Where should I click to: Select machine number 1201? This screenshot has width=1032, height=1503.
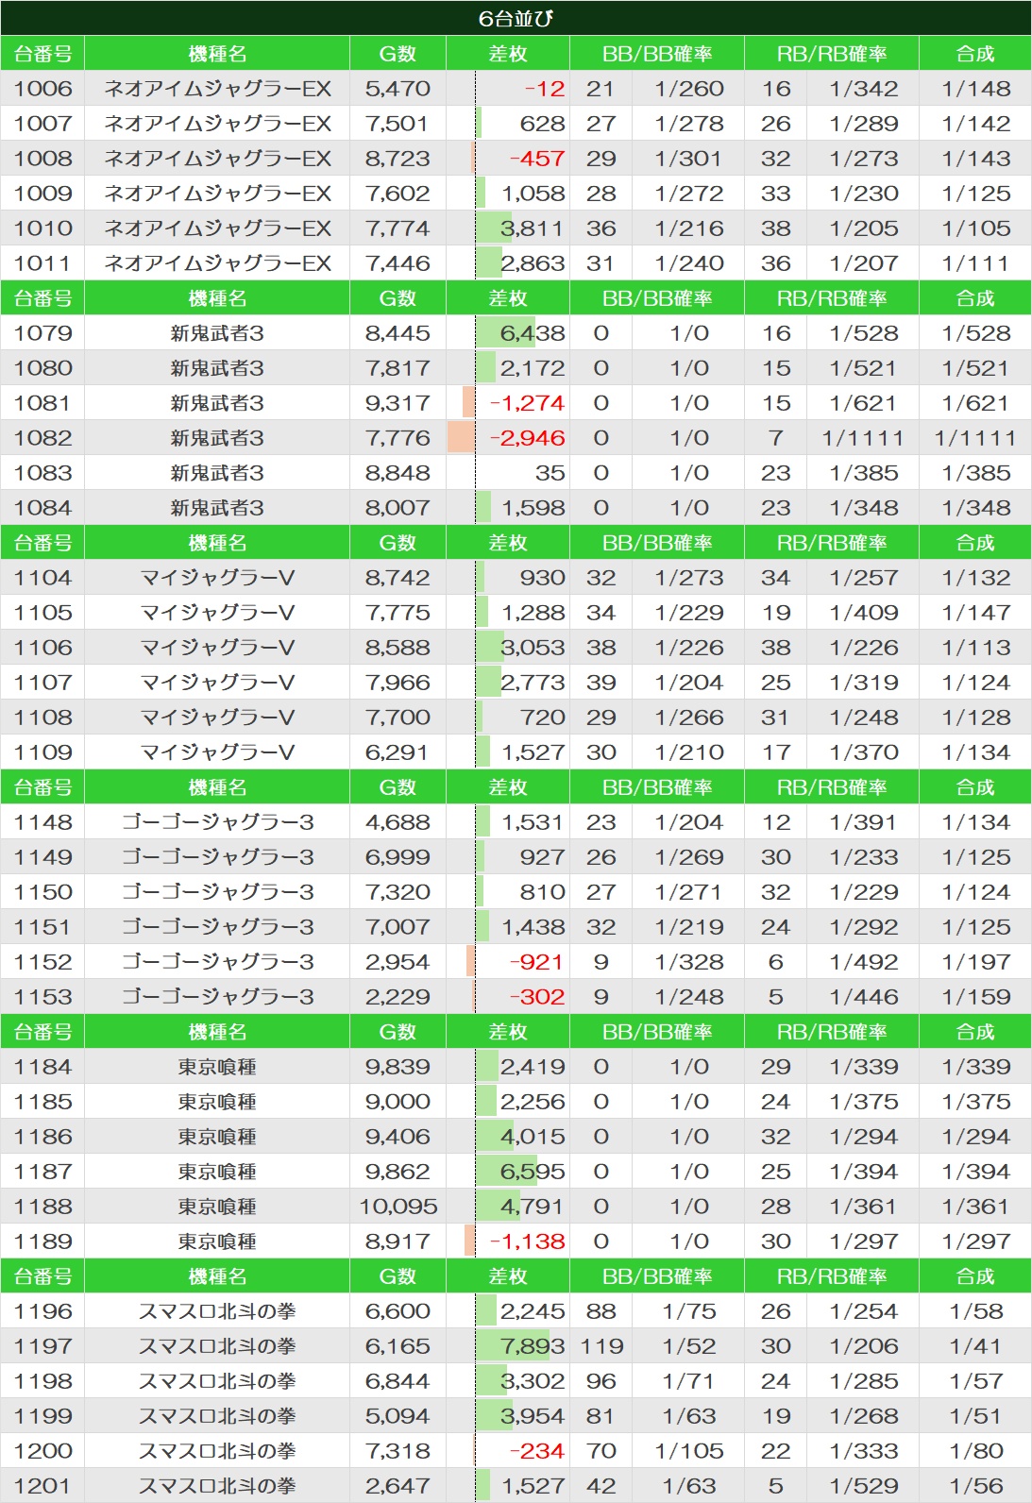pos(43,1486)
